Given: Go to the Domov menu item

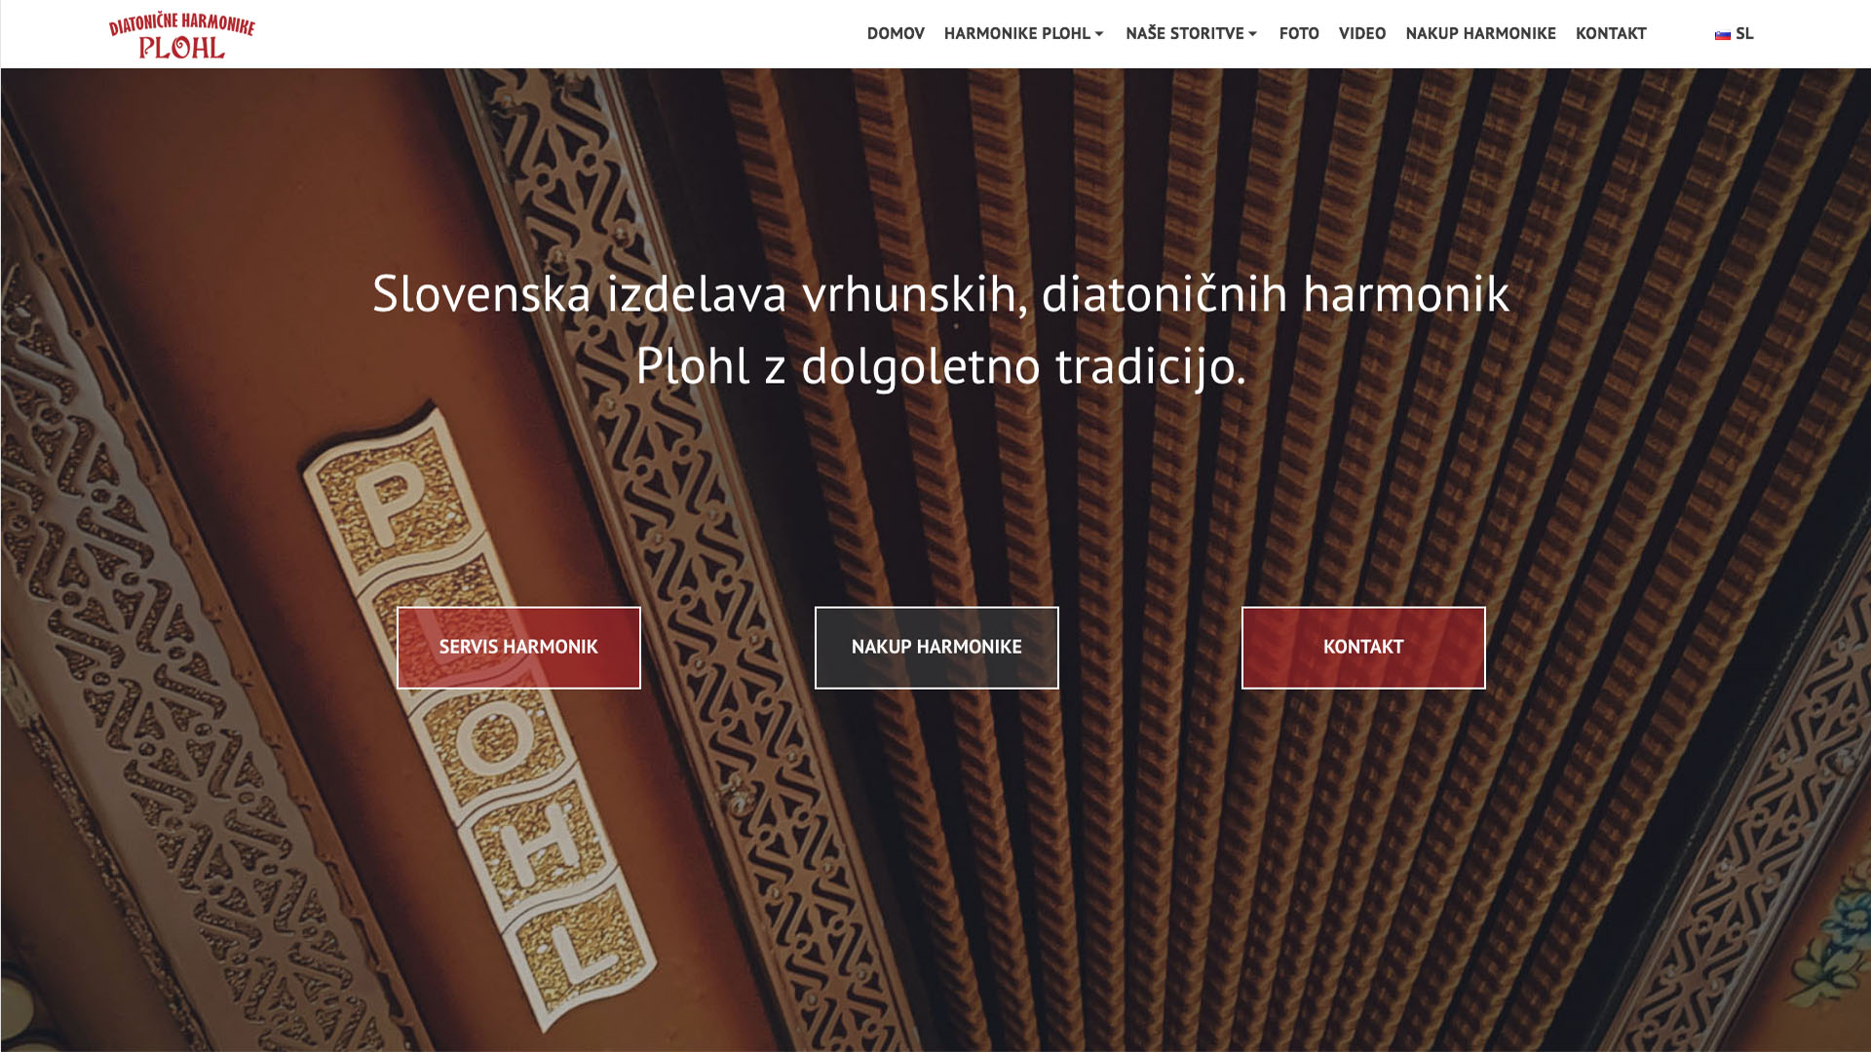Looking at the screenshot, I should click(x=896, y=33).
